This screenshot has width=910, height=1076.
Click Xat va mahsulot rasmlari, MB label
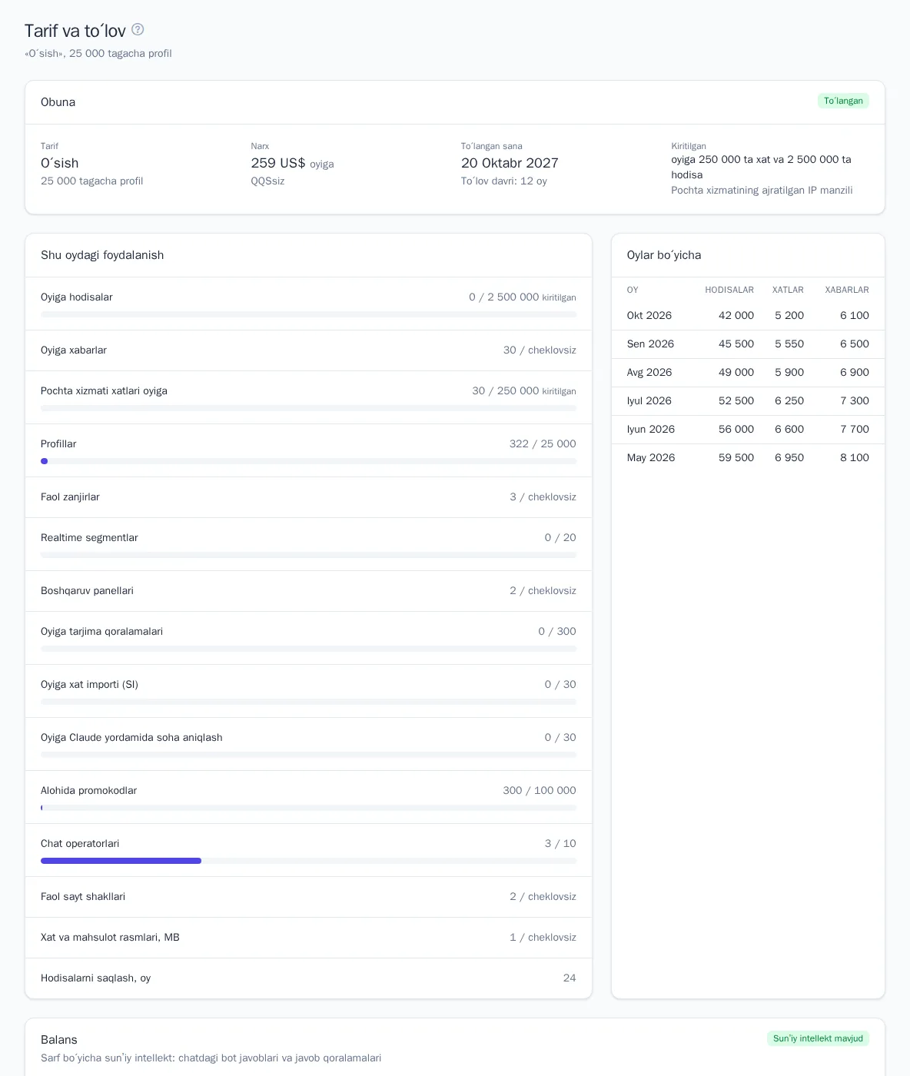click(x=110, y=937)
